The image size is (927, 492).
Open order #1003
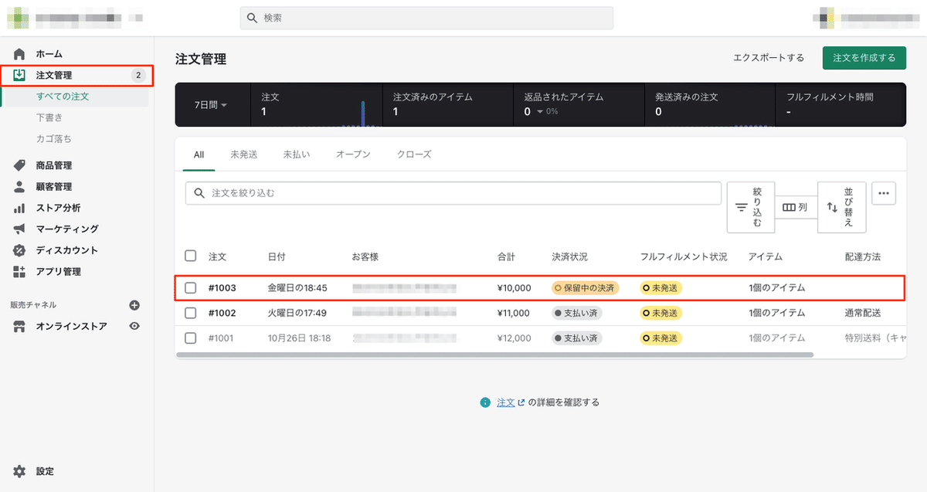click(222, 288)
